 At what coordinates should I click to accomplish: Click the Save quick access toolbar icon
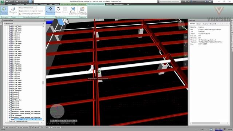14,1
